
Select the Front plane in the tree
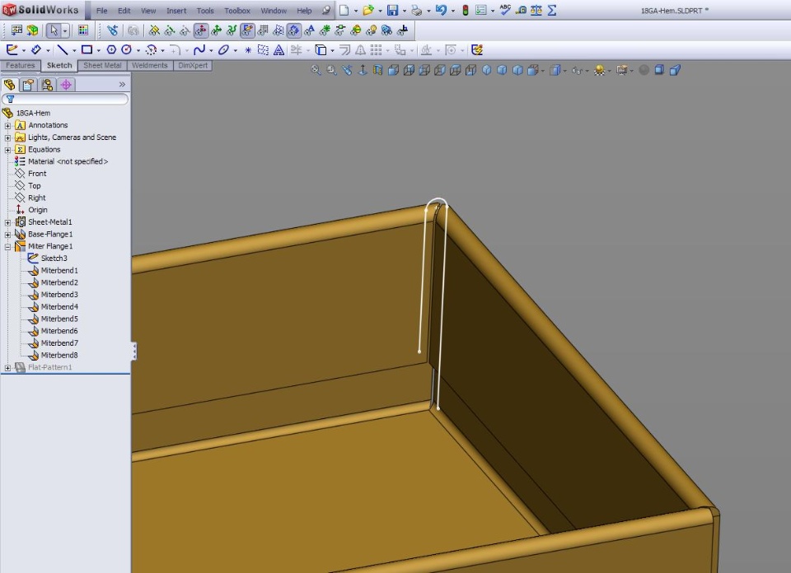pos(37,174)
